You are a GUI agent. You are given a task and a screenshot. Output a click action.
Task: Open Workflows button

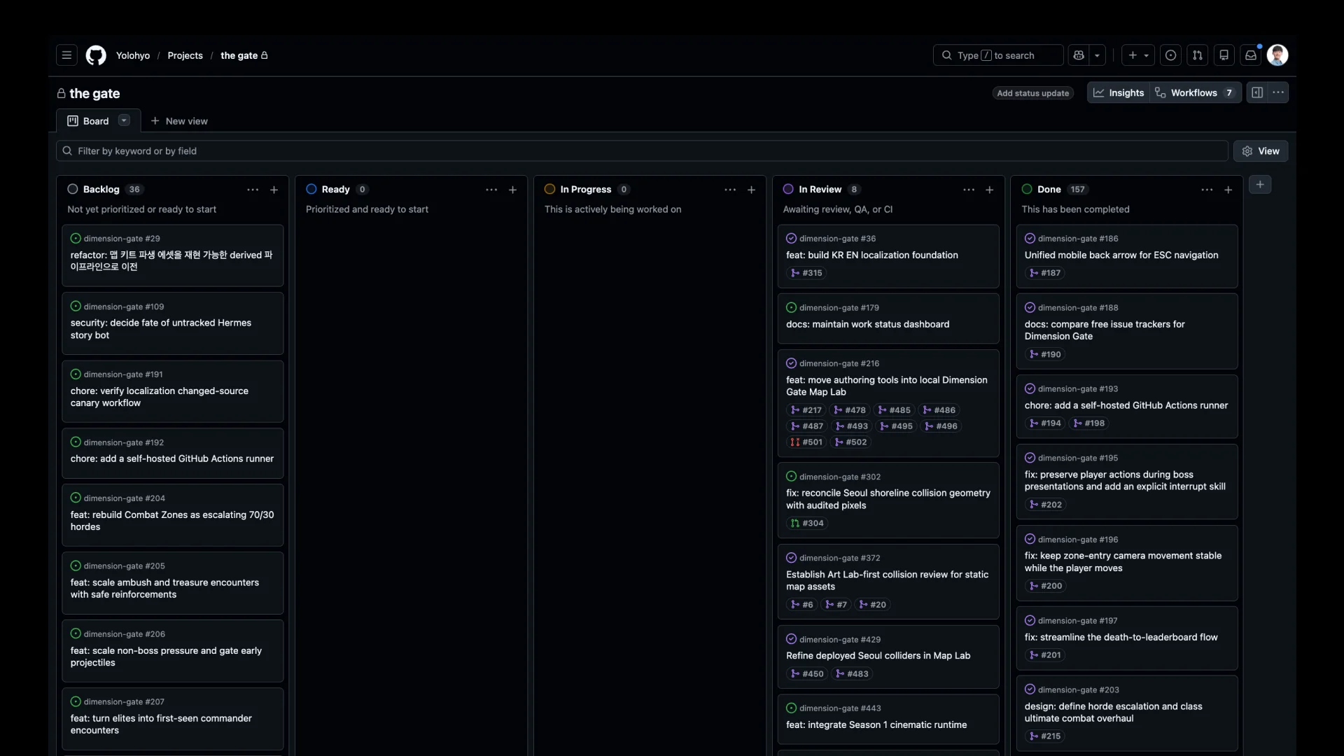(1196, 92)
